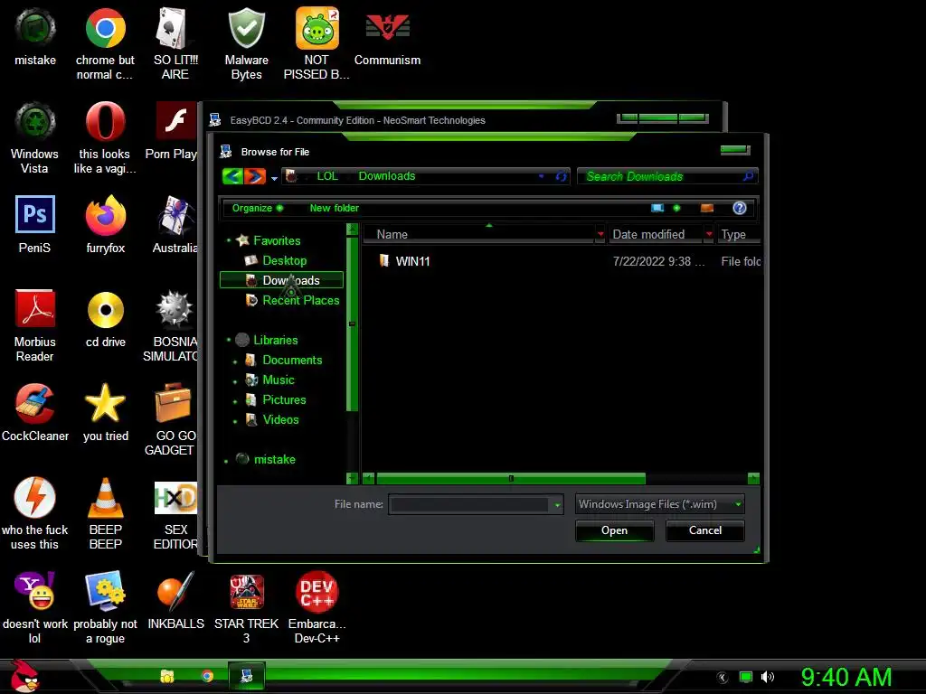Open the Organize menu
The width and height of the screenshot is (926, 694).
coord(258,208)
